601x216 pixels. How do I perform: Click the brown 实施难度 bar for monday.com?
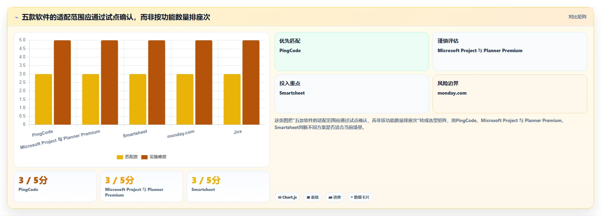[204, 82]
